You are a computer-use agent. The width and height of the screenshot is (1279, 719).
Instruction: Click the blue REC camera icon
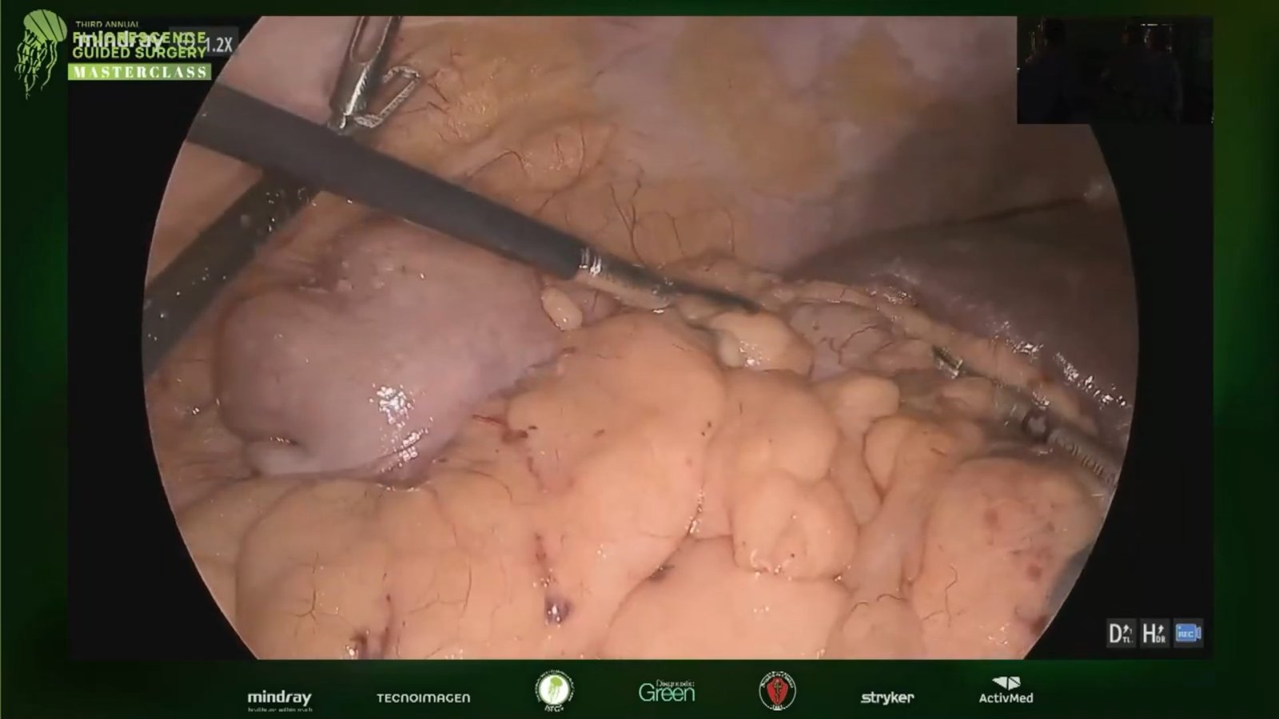(x=1188, y=634)
